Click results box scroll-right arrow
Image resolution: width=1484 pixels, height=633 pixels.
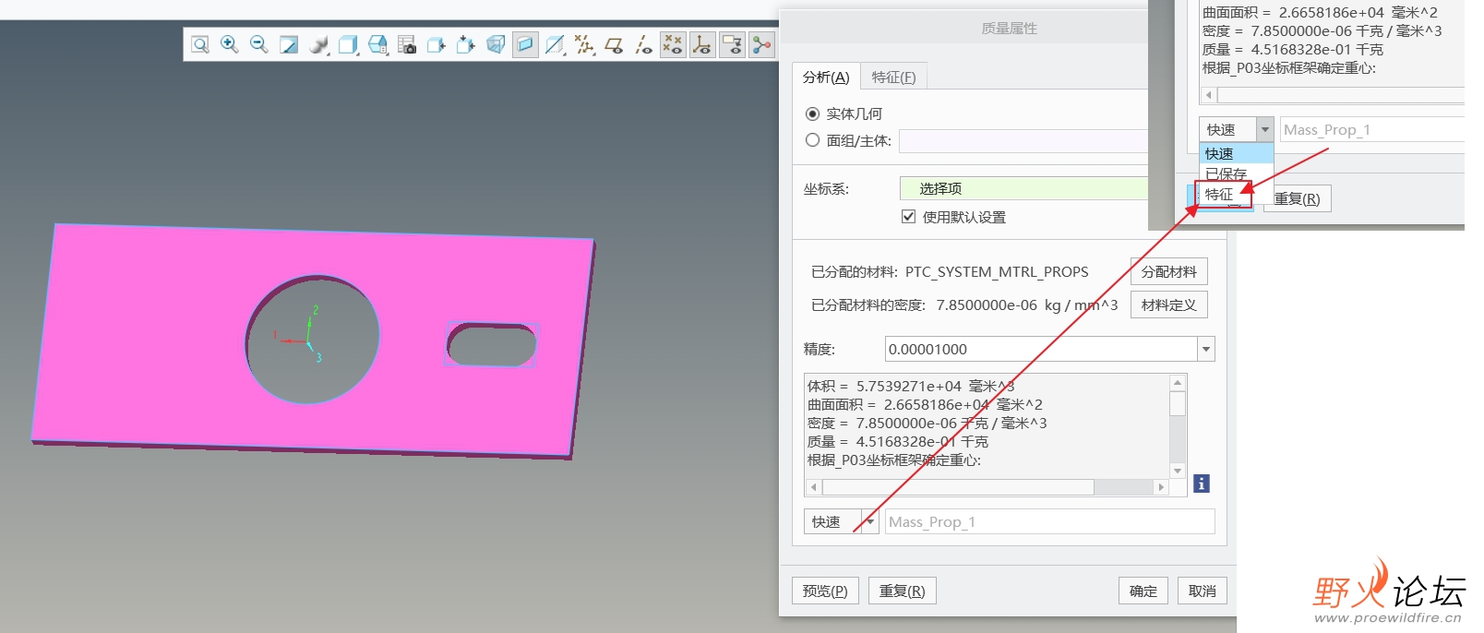1161,487
